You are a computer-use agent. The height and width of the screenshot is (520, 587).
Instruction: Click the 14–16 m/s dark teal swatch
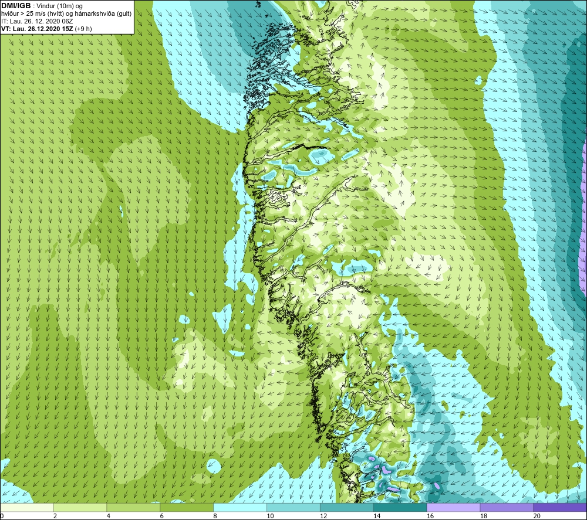(400, 507)
